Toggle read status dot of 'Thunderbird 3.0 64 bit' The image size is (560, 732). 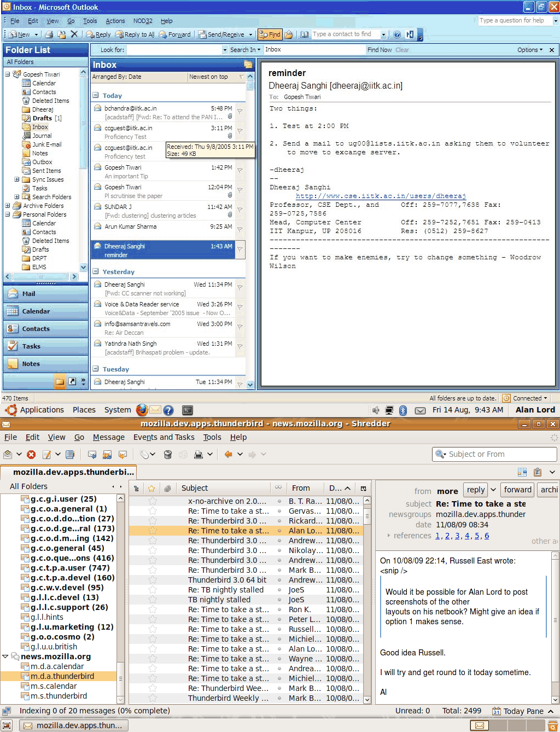point(279,580)
